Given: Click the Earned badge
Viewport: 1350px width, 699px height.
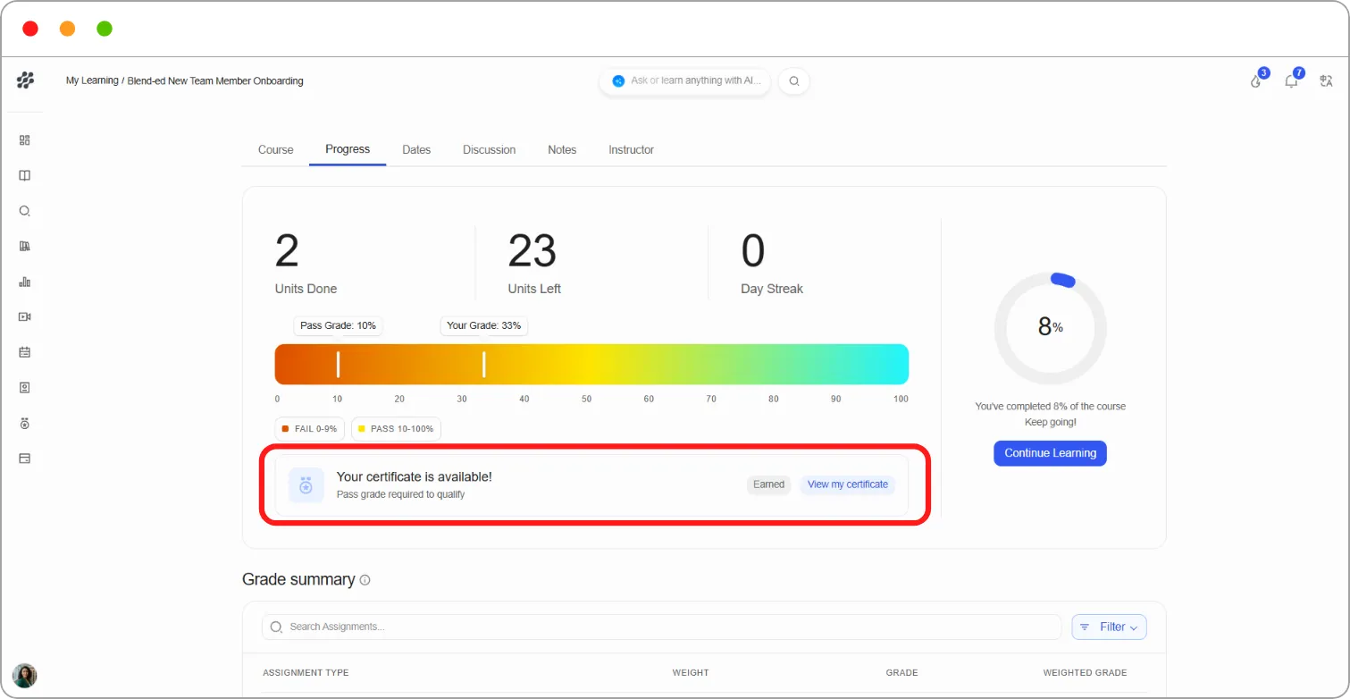Looking at the screenshot, I should 768,484.
